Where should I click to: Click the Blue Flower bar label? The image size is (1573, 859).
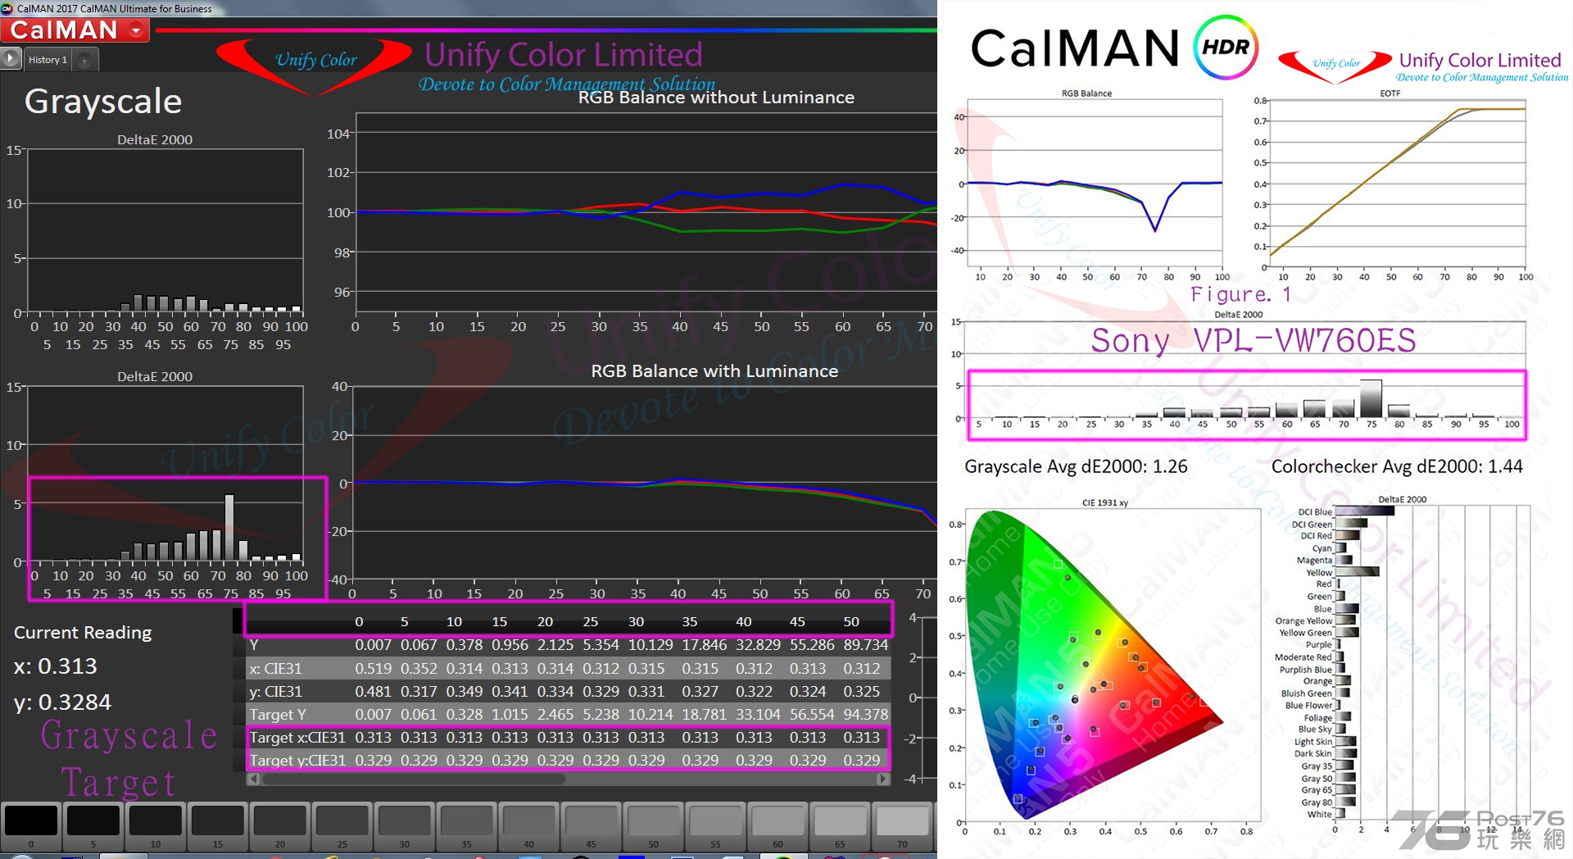[x=1309, y=705]
